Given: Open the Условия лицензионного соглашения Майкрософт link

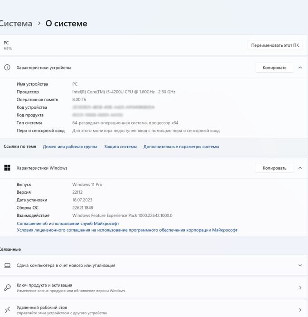Looking at the screenshot, I should pyautogui.click(x=127, y=230).
